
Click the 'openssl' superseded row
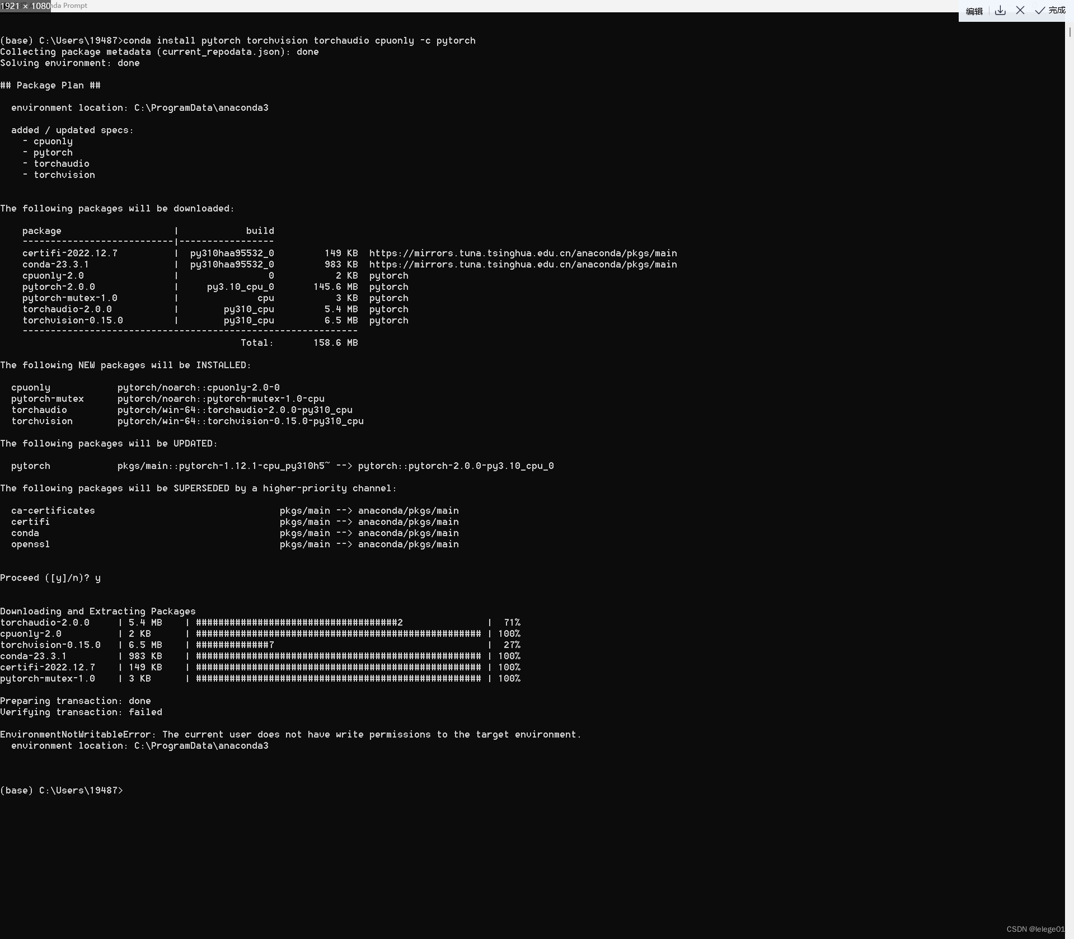click(235, 544)
